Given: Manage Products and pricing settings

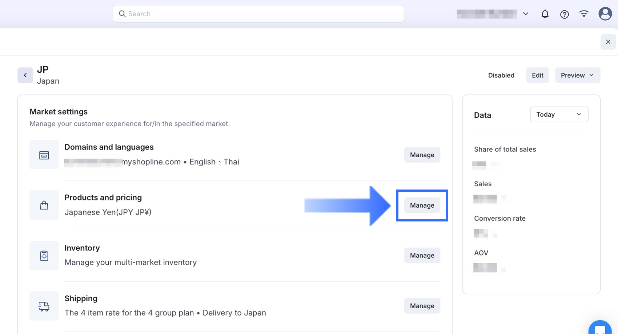Looking at the screenshot, I should coord(422,205).
